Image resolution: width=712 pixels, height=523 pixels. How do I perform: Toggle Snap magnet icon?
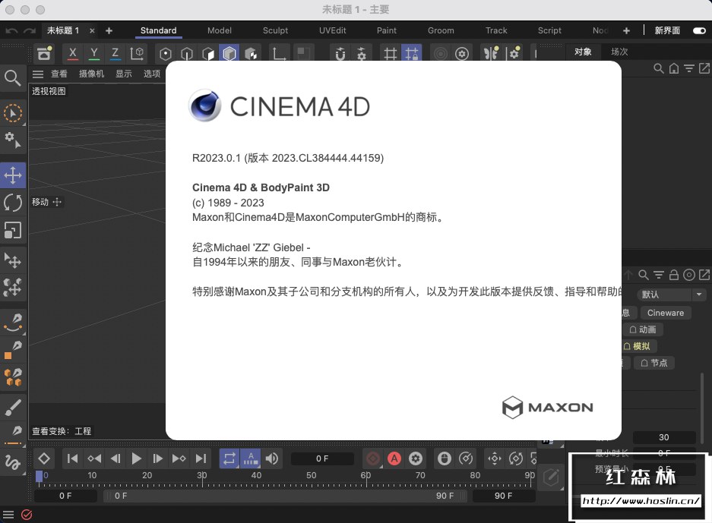coord(340,54)
